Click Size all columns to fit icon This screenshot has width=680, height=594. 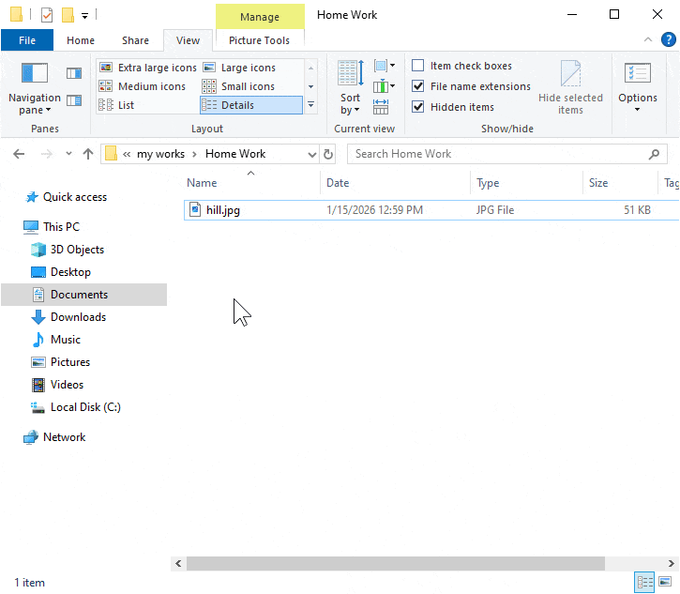pos(381,106)
